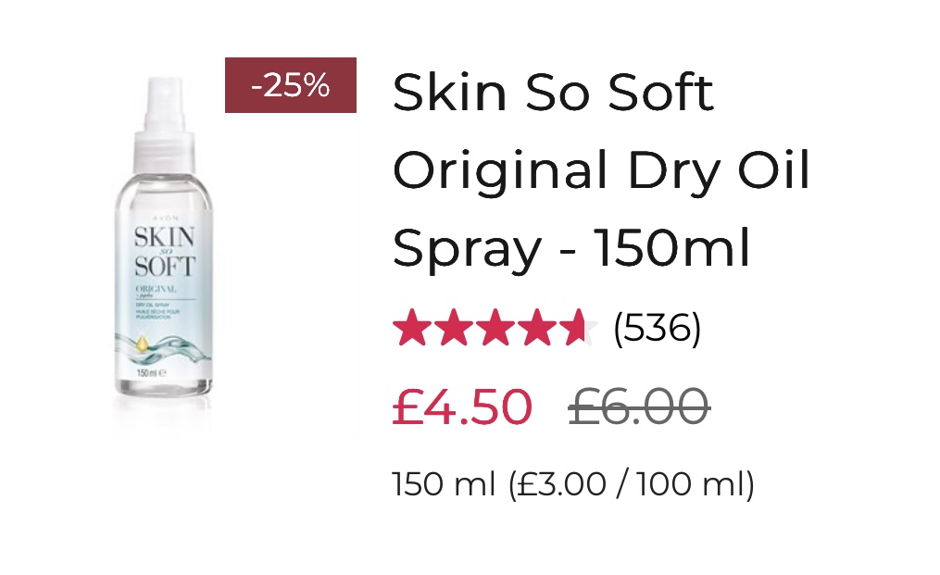
Task: Select the third rating star
Action: (495, 328)
